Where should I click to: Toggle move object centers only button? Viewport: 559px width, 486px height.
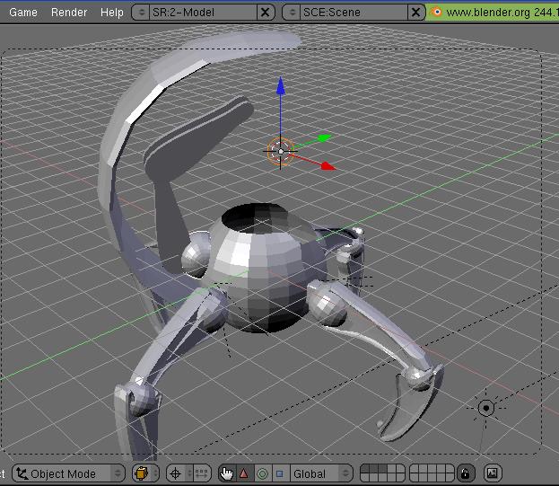pyautogui.click(x=202, y=473)
